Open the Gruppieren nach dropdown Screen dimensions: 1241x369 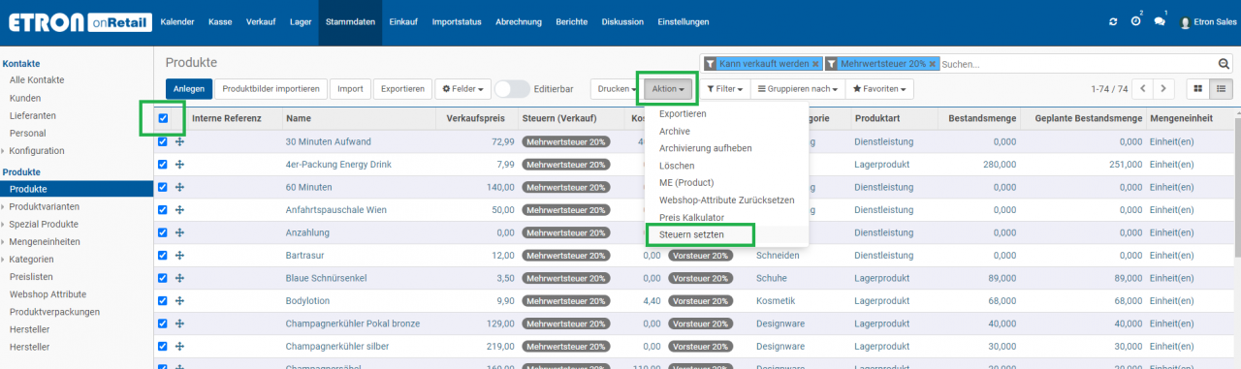tap(798, 89)
